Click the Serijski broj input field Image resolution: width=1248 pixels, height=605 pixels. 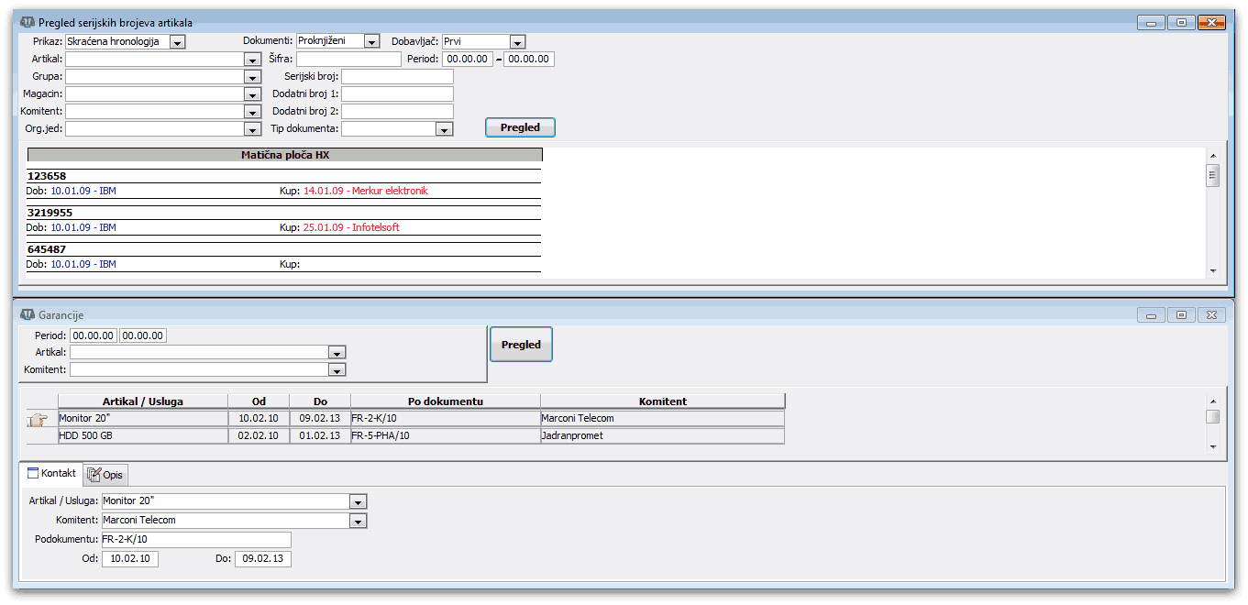coord(397,77)
